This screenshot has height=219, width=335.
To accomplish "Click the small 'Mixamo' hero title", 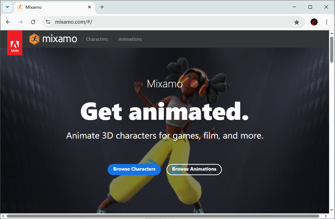I will (165, 84).
